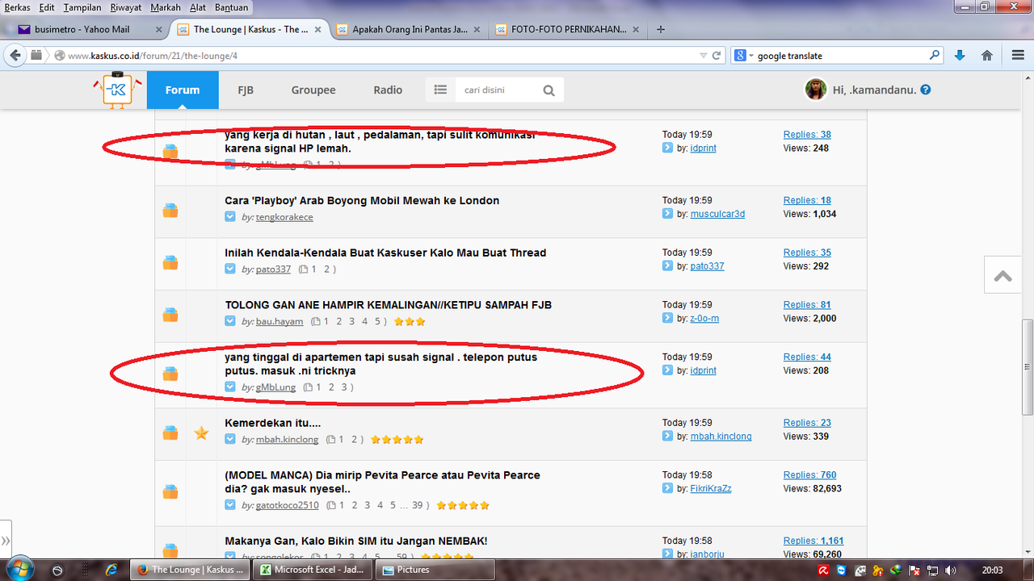
Task: Click the gold star on Kemerdekan thread
Action: [201, 433]
